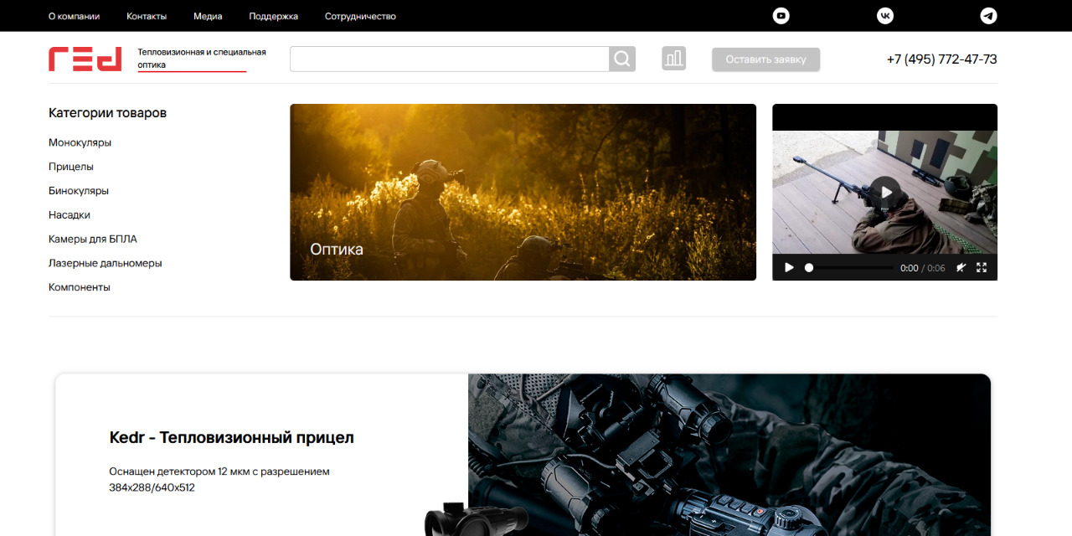Open the Камеры для БПЛА category
Screen dimensions: 1072x536
(x=92, y=239)
